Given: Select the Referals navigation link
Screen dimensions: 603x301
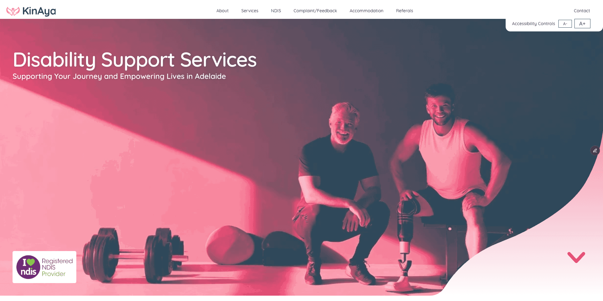Looking at the screenshot, I should pyautogui.click(x=405, y=11).
